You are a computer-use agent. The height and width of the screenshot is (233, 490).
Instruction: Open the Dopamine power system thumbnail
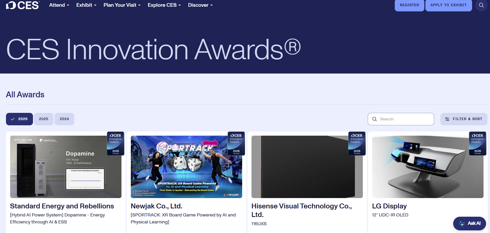(66, 167)
